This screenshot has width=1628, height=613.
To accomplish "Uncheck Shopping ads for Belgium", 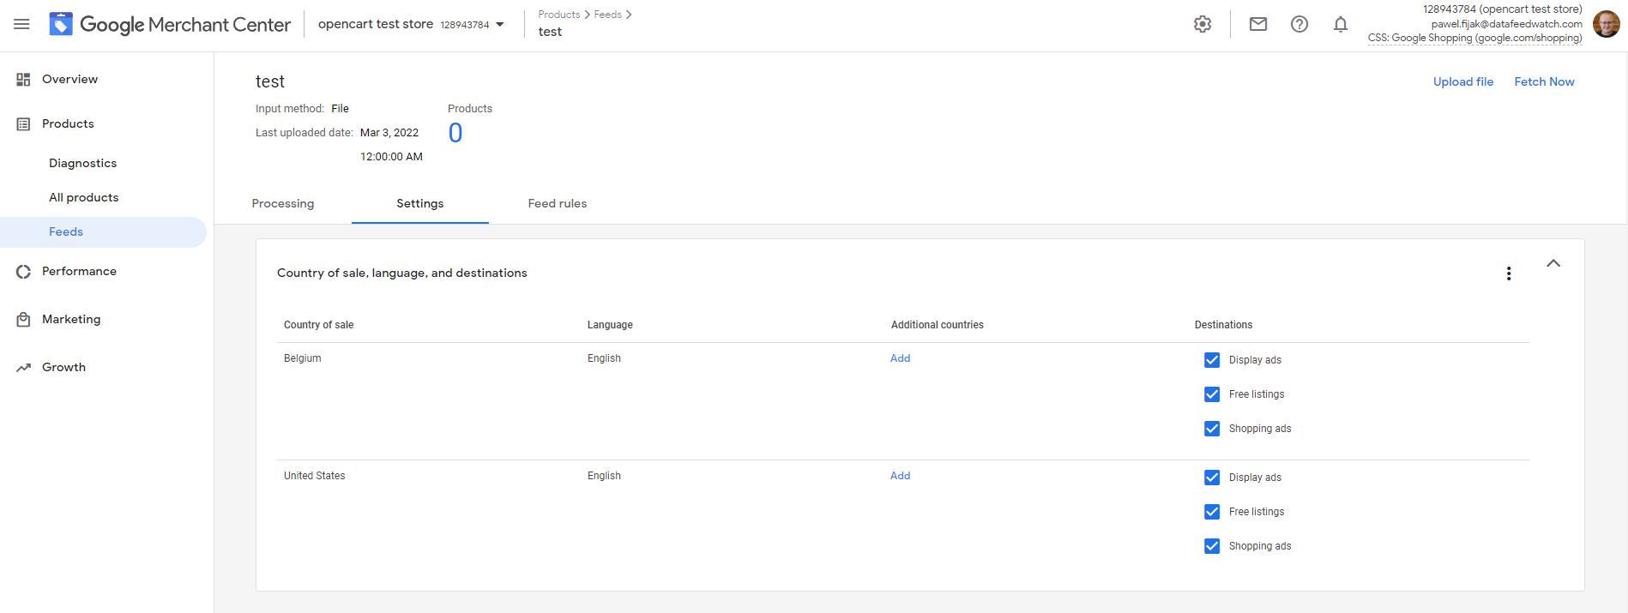I will click(1212, 429).
